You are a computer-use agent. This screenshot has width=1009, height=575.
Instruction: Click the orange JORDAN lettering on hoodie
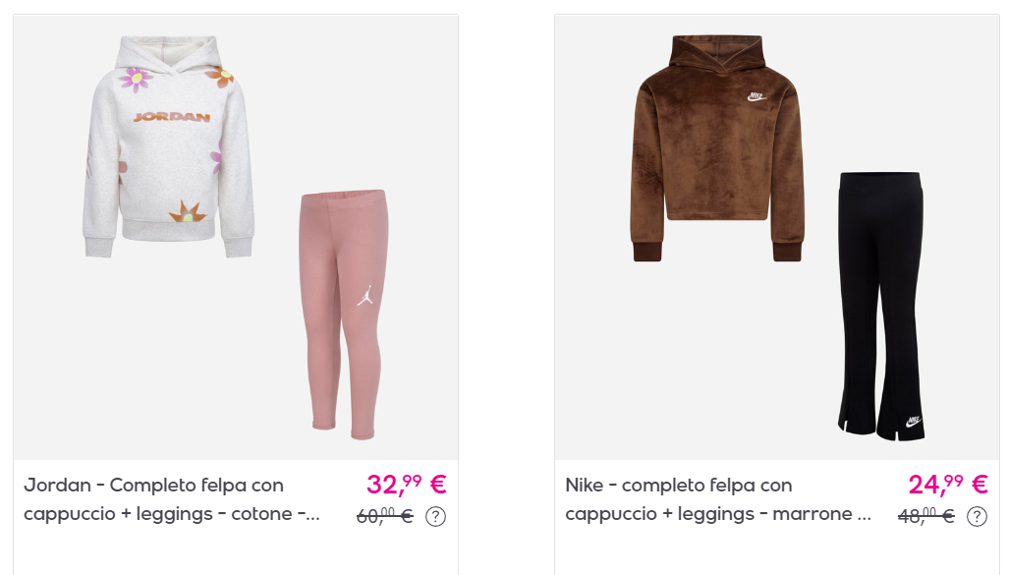click(x=172, y=117)
